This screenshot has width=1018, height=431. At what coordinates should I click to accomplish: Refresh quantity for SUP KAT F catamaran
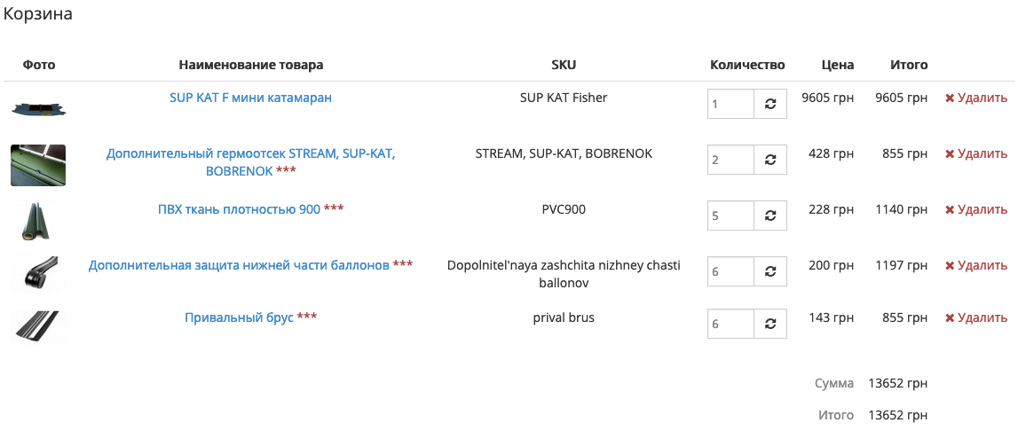[x=769, y=104]
